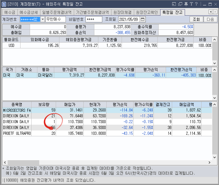Switch to the 예수금상세 tab
Image resolution: width=219 pixels, height=185 pixels.
click(x=28, y=13)
